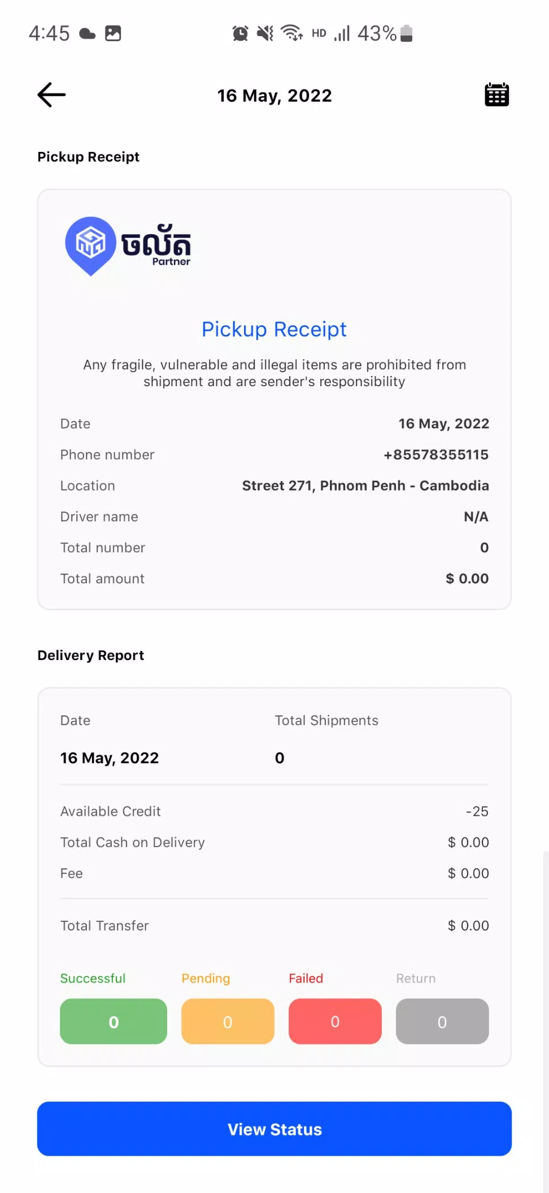Tap the back arrow icon
Viewport: 549px width, 1193px height.
click(51, 95)
